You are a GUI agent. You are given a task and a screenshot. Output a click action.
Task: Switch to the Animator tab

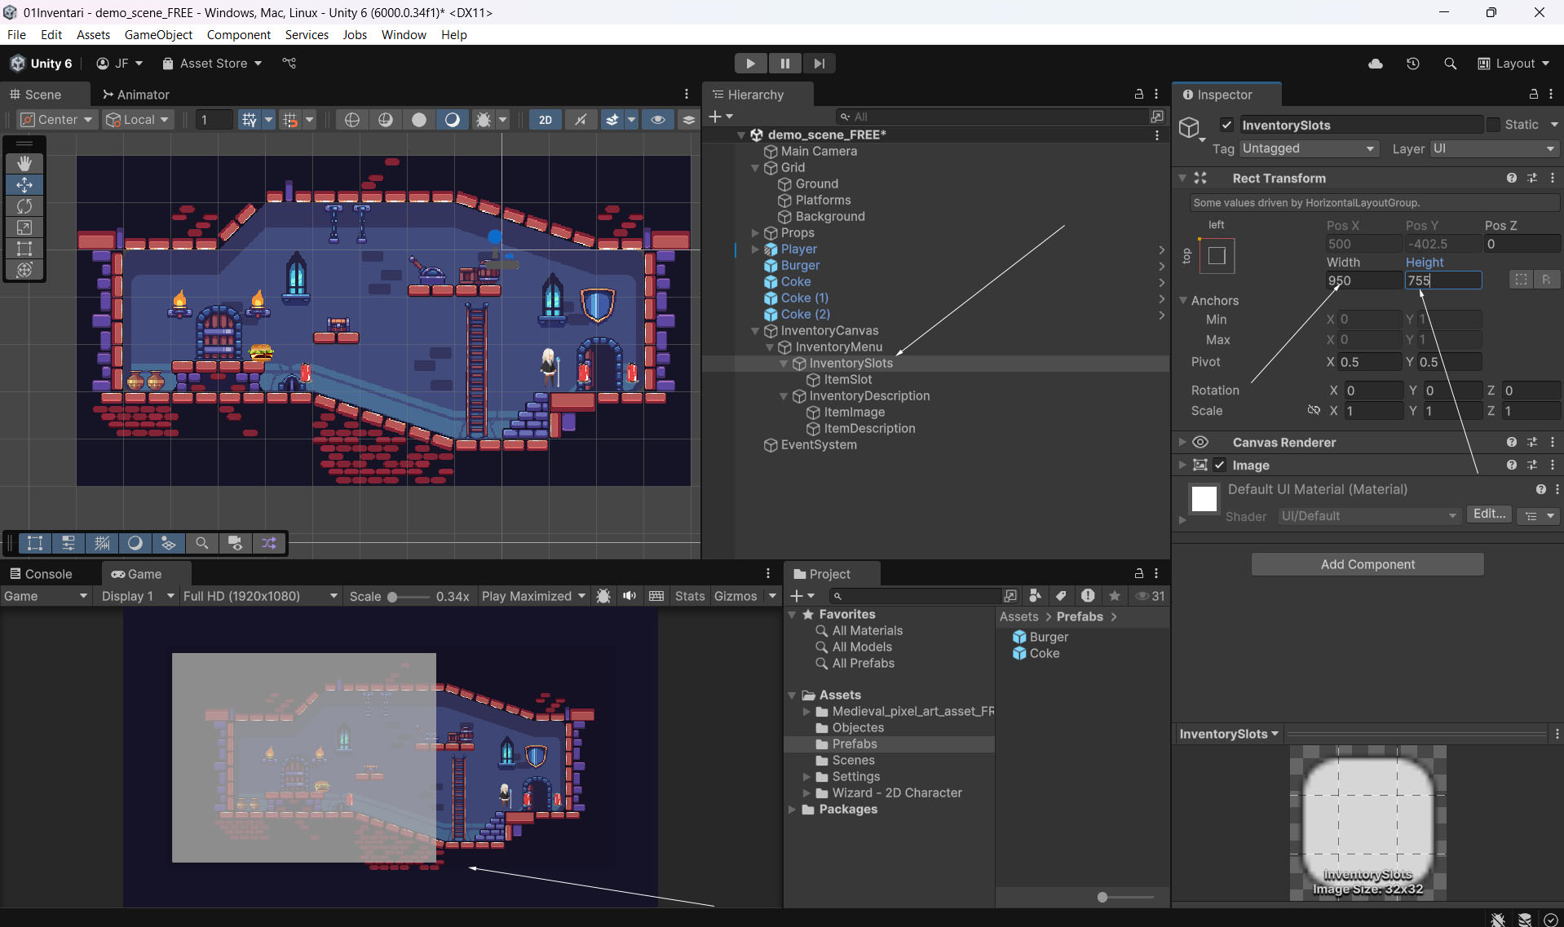point(135,95)
